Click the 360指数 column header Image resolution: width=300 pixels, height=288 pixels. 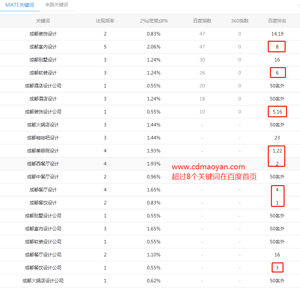pyautogui.click(x=240, y=21)
